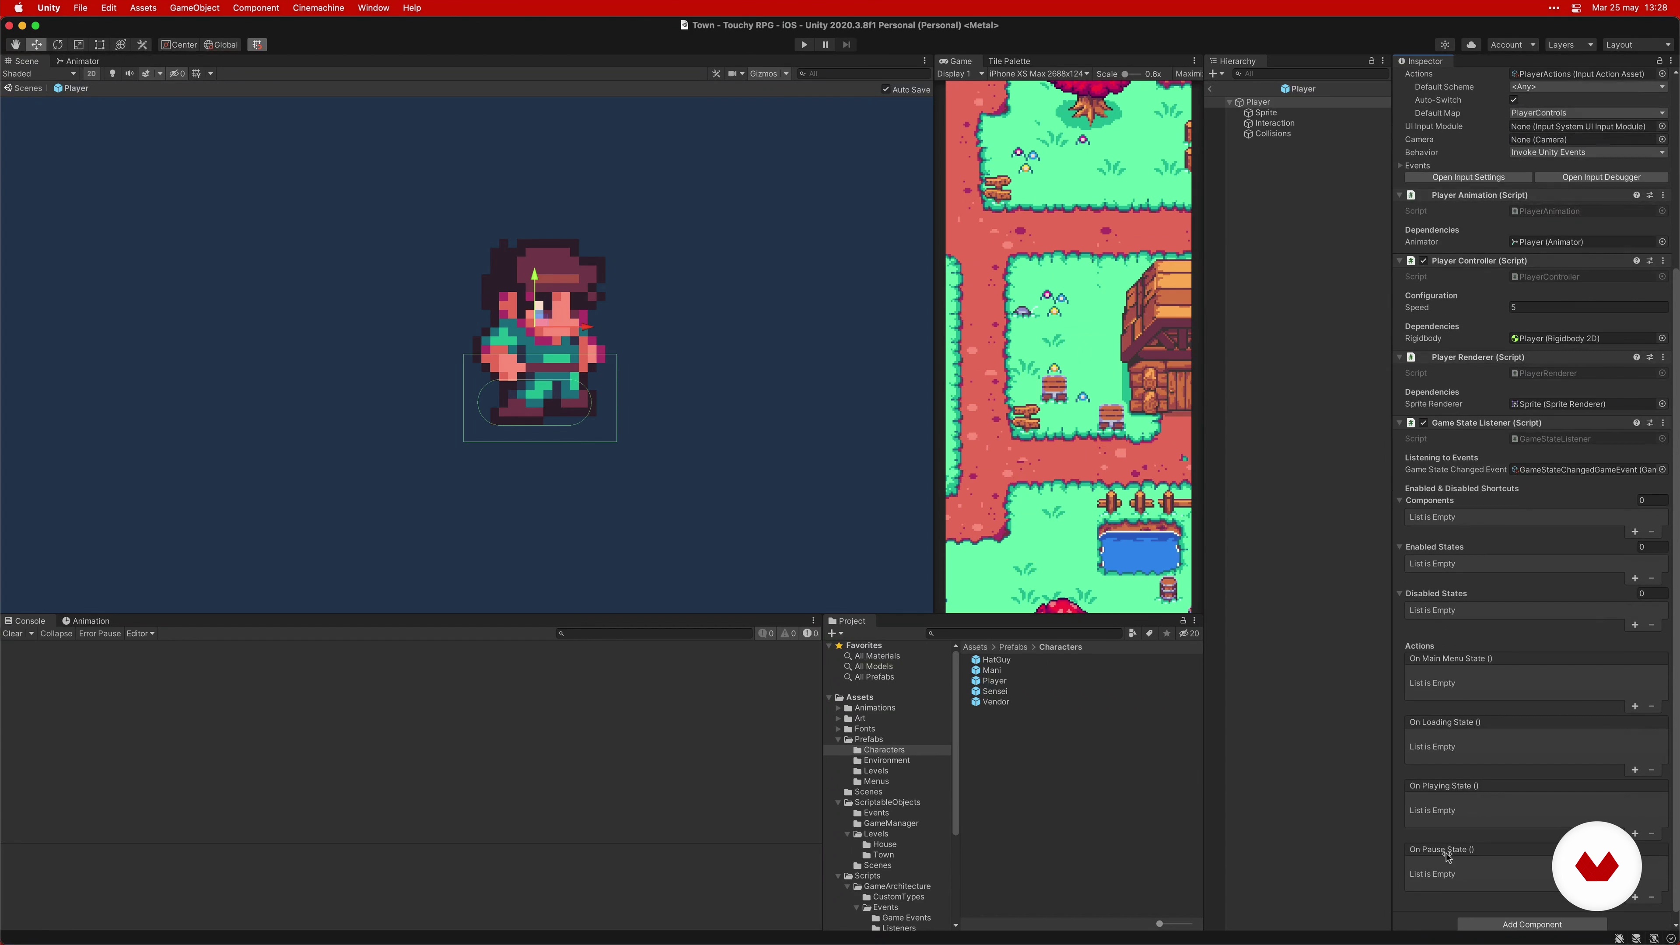The height and width of the screenshot is (945, 1680).
Task: Open Game State Listener options menu
Action: click(1663, 423)
